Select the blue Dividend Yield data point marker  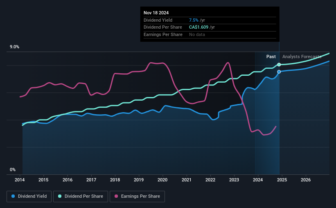point(279,72)
